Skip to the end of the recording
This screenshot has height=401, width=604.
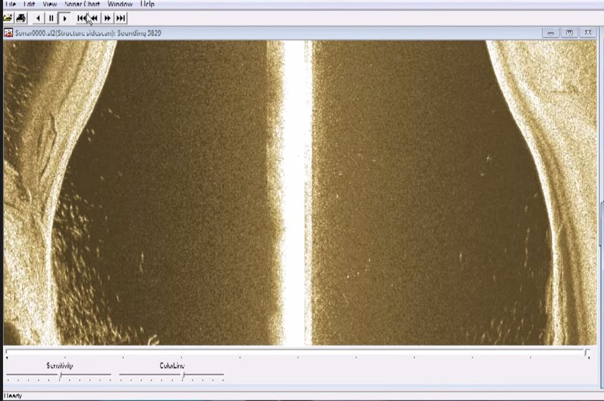click(x=121, y=18)
